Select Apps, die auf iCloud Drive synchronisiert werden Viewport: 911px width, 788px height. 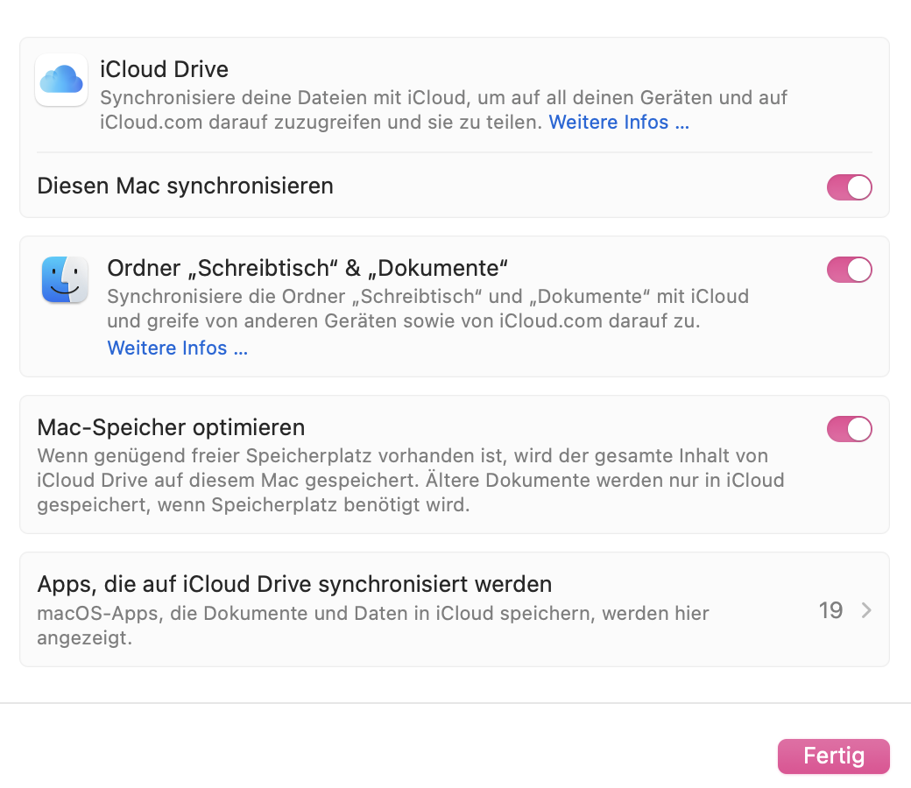click(x=294, y=584)
